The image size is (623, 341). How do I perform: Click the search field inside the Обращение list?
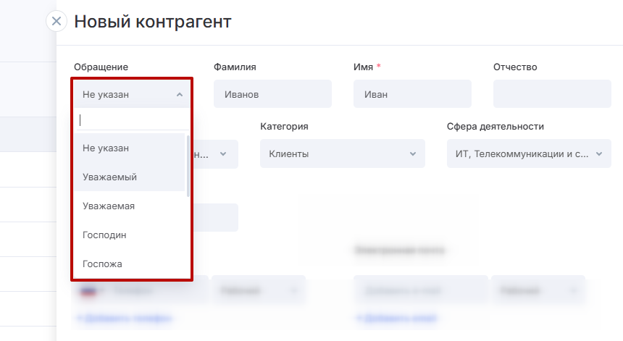click(131, 120)
